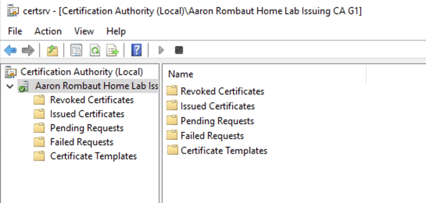Click the Refresh toolbar icon
The width and height of the screenshot is (426, 203).
click(x=95, y=51)
